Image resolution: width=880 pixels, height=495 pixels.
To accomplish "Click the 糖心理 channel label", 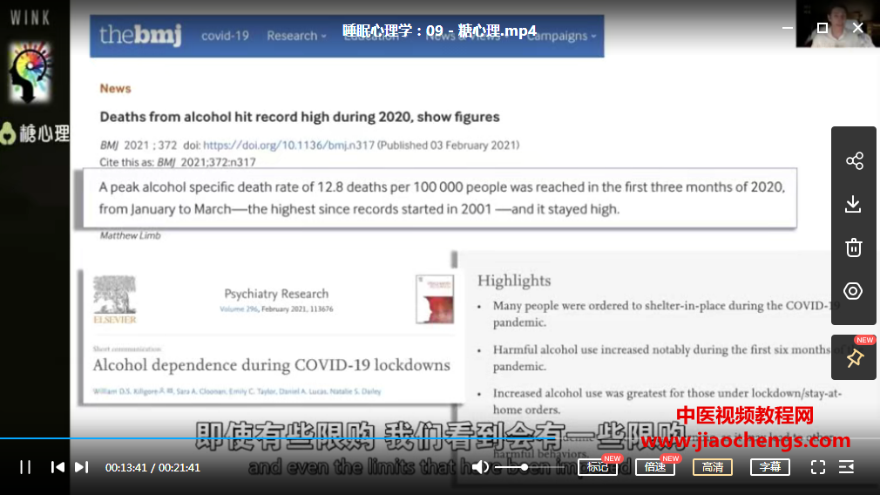I will (35, 133).
